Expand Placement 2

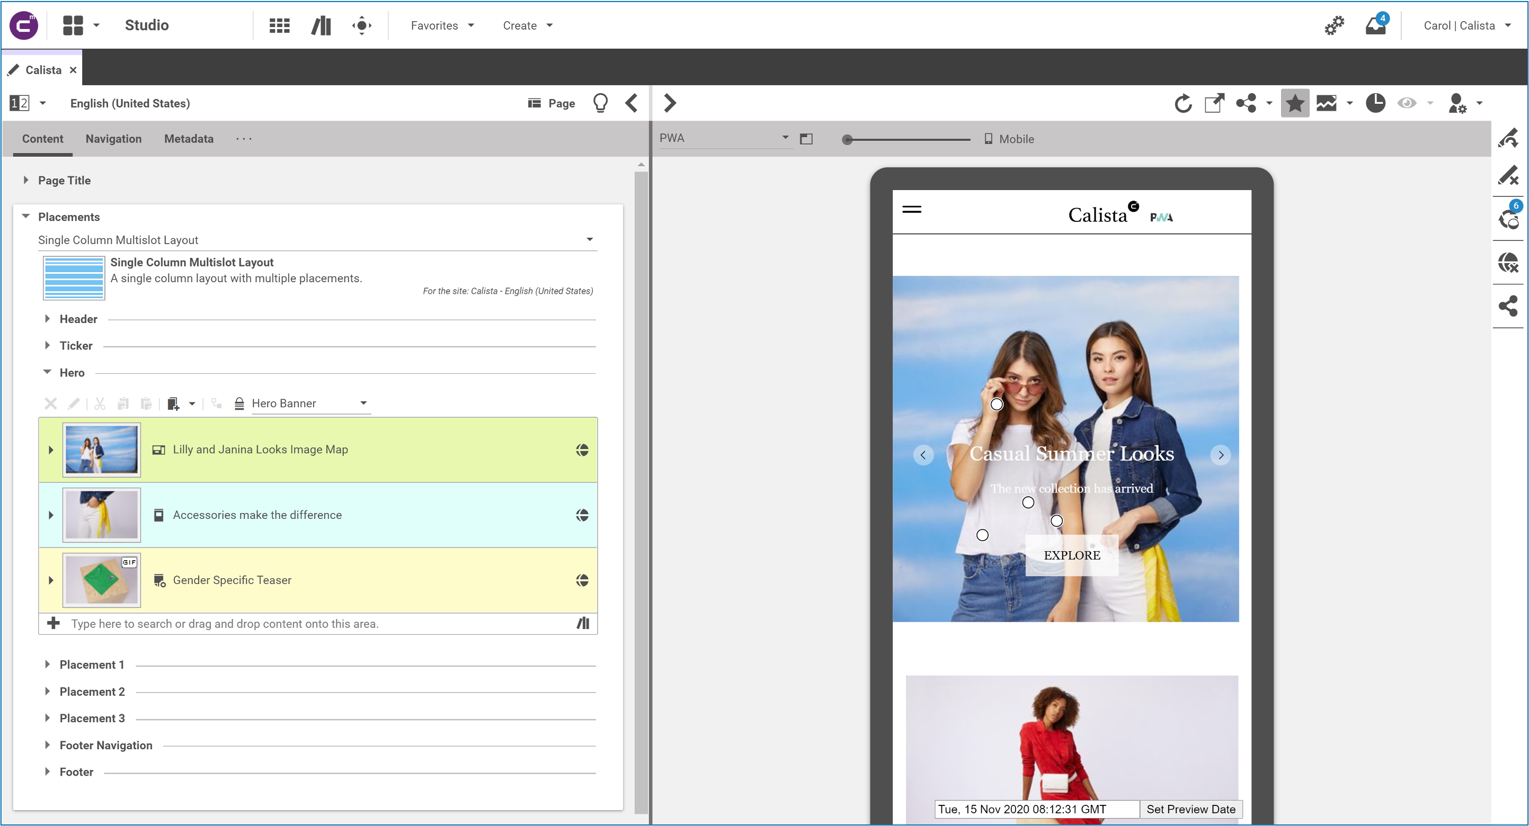[x=48, y=692]
